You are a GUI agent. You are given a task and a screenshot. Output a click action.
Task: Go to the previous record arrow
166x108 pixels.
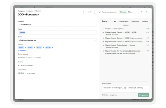coord(84,12)
